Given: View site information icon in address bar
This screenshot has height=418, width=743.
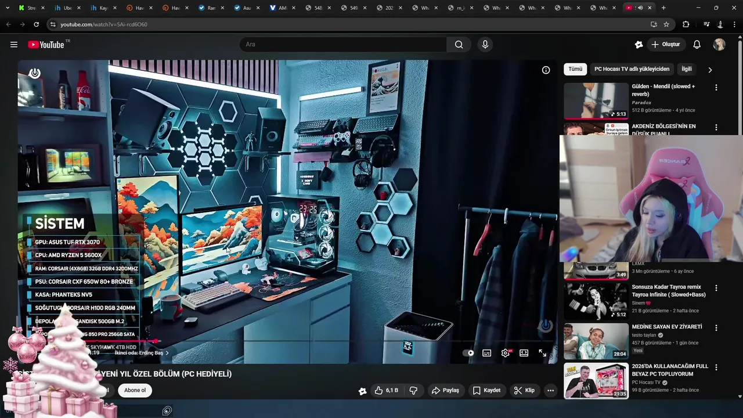Looking at the screenshot, I should pos(53,24).
